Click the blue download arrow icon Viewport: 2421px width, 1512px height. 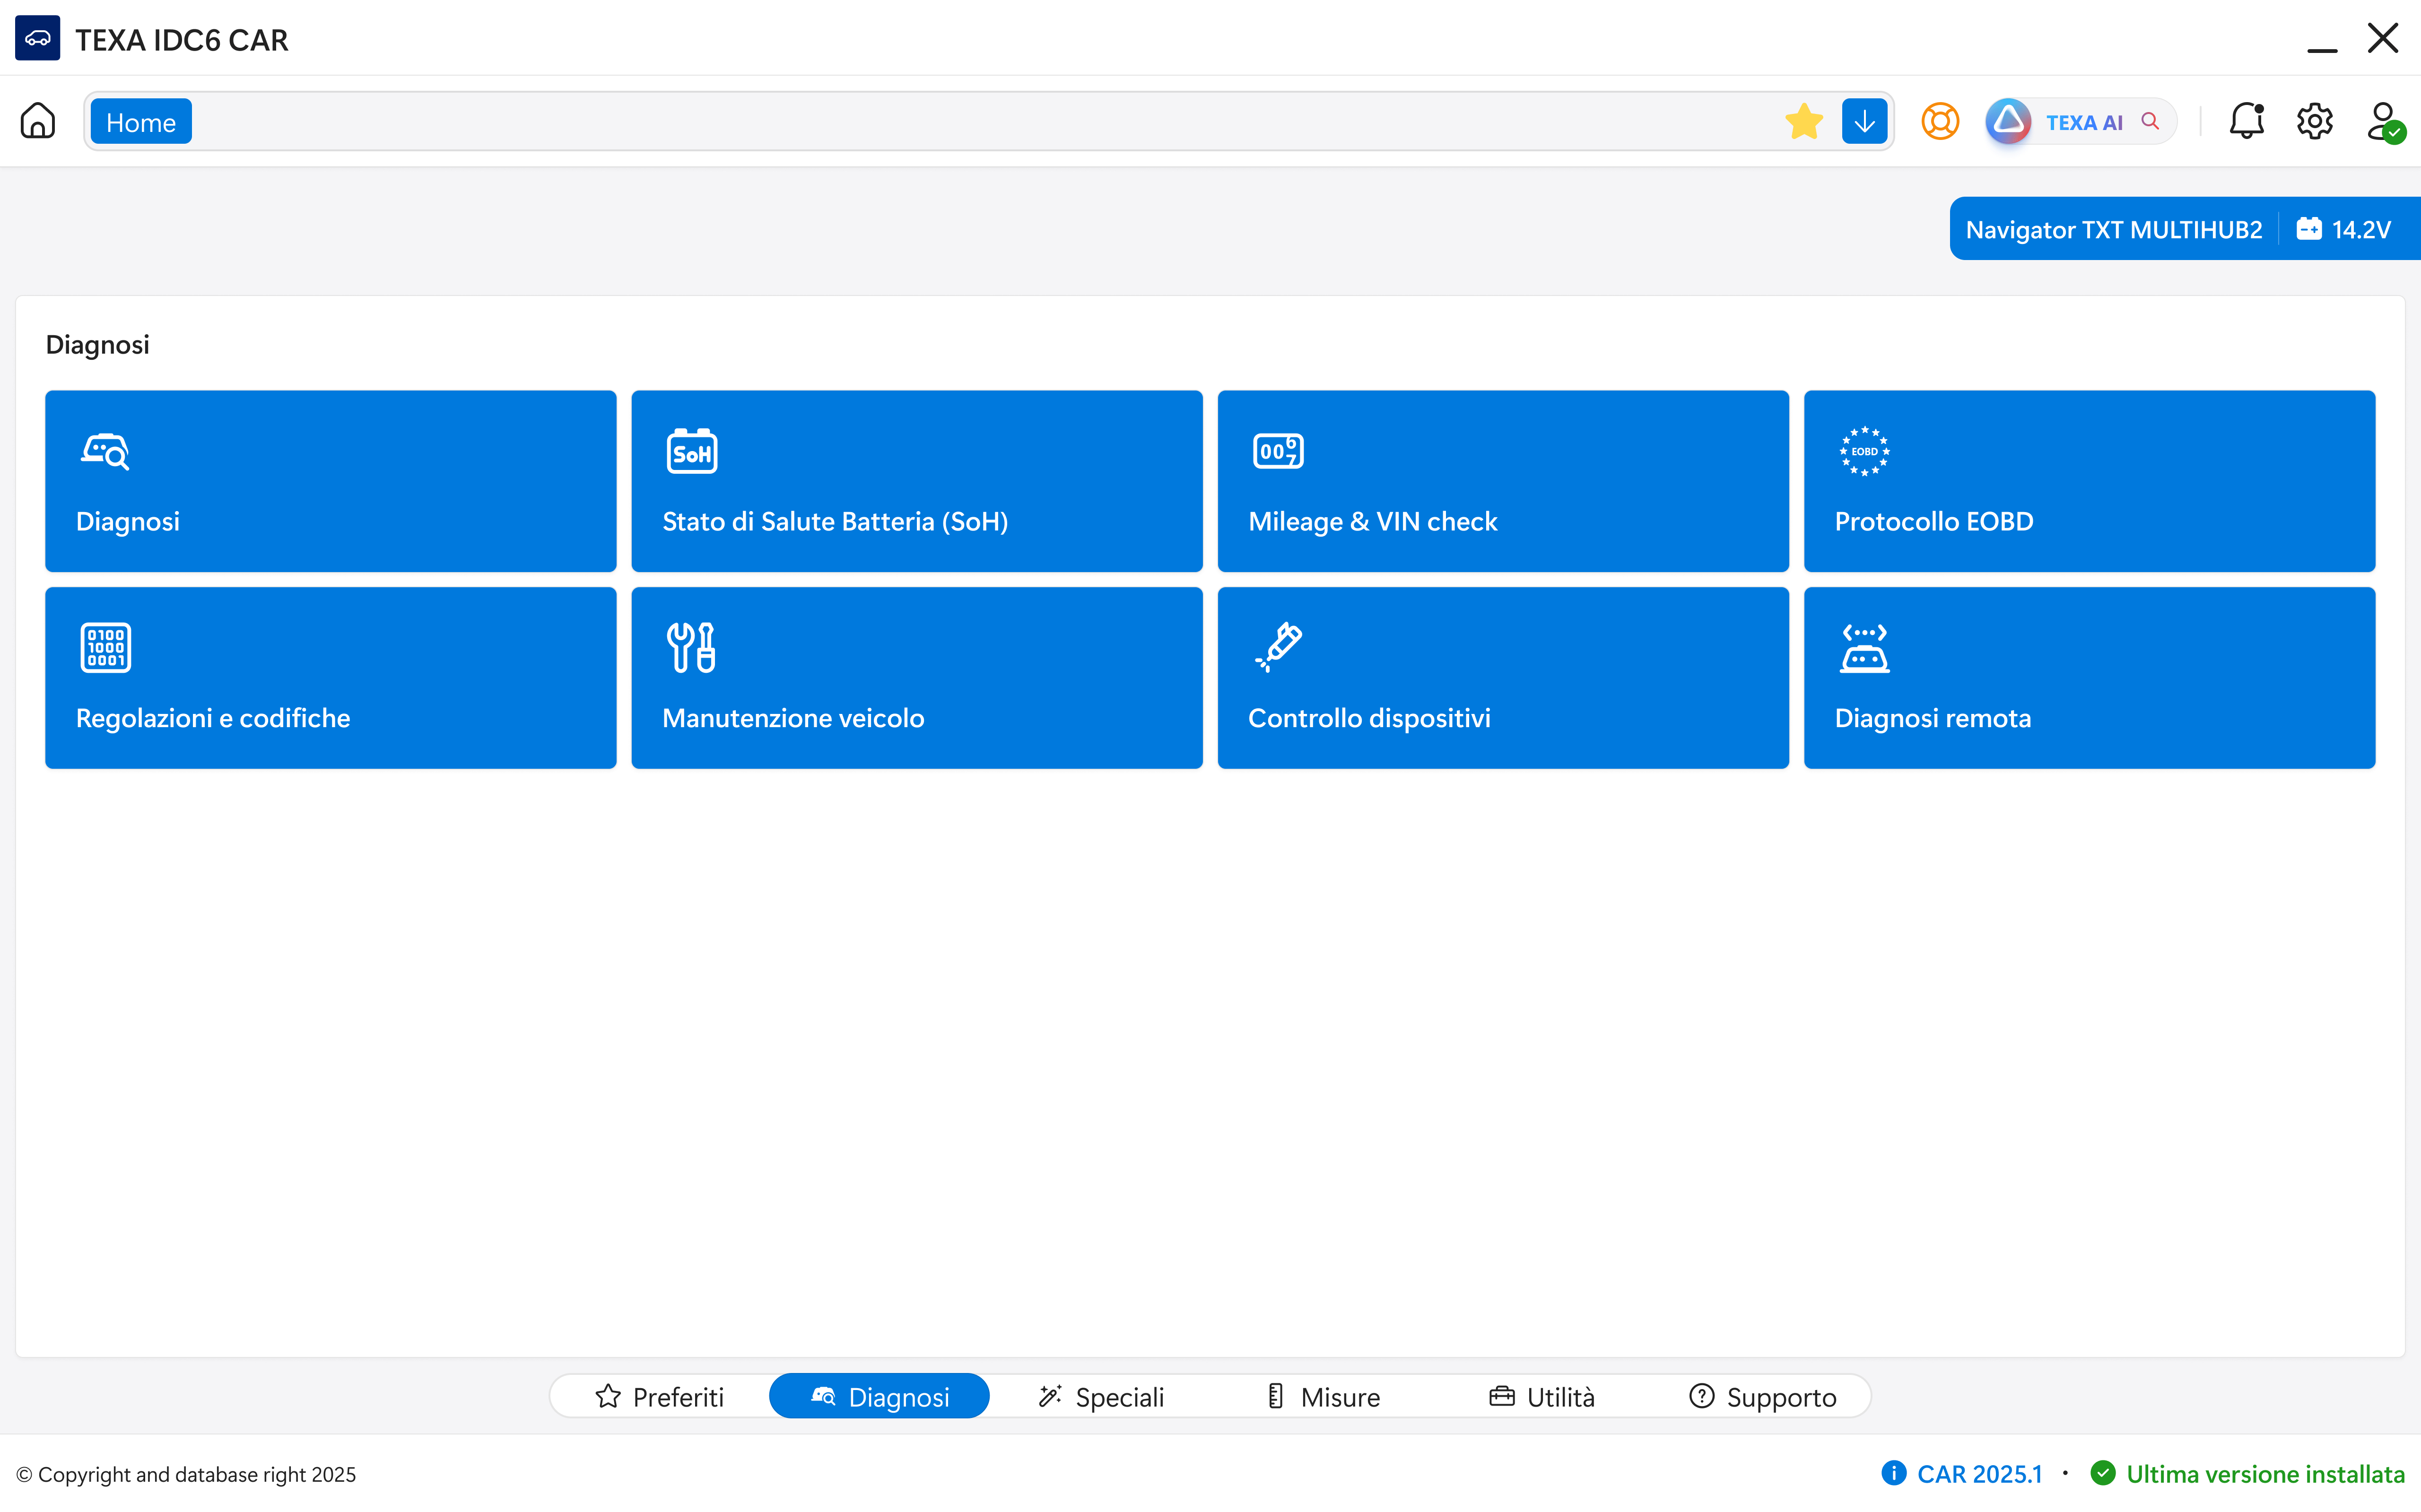(x=1864, y=122)
